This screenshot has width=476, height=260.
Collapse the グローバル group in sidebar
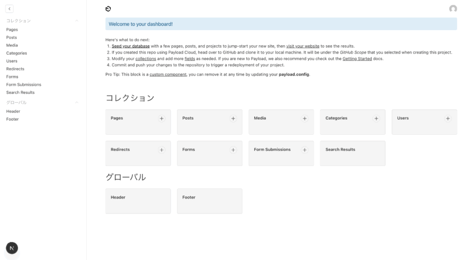click(77, 102)
